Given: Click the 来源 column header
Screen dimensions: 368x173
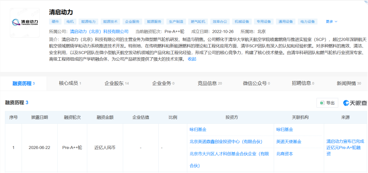Looking at the screenshot, I should [345, 118].
